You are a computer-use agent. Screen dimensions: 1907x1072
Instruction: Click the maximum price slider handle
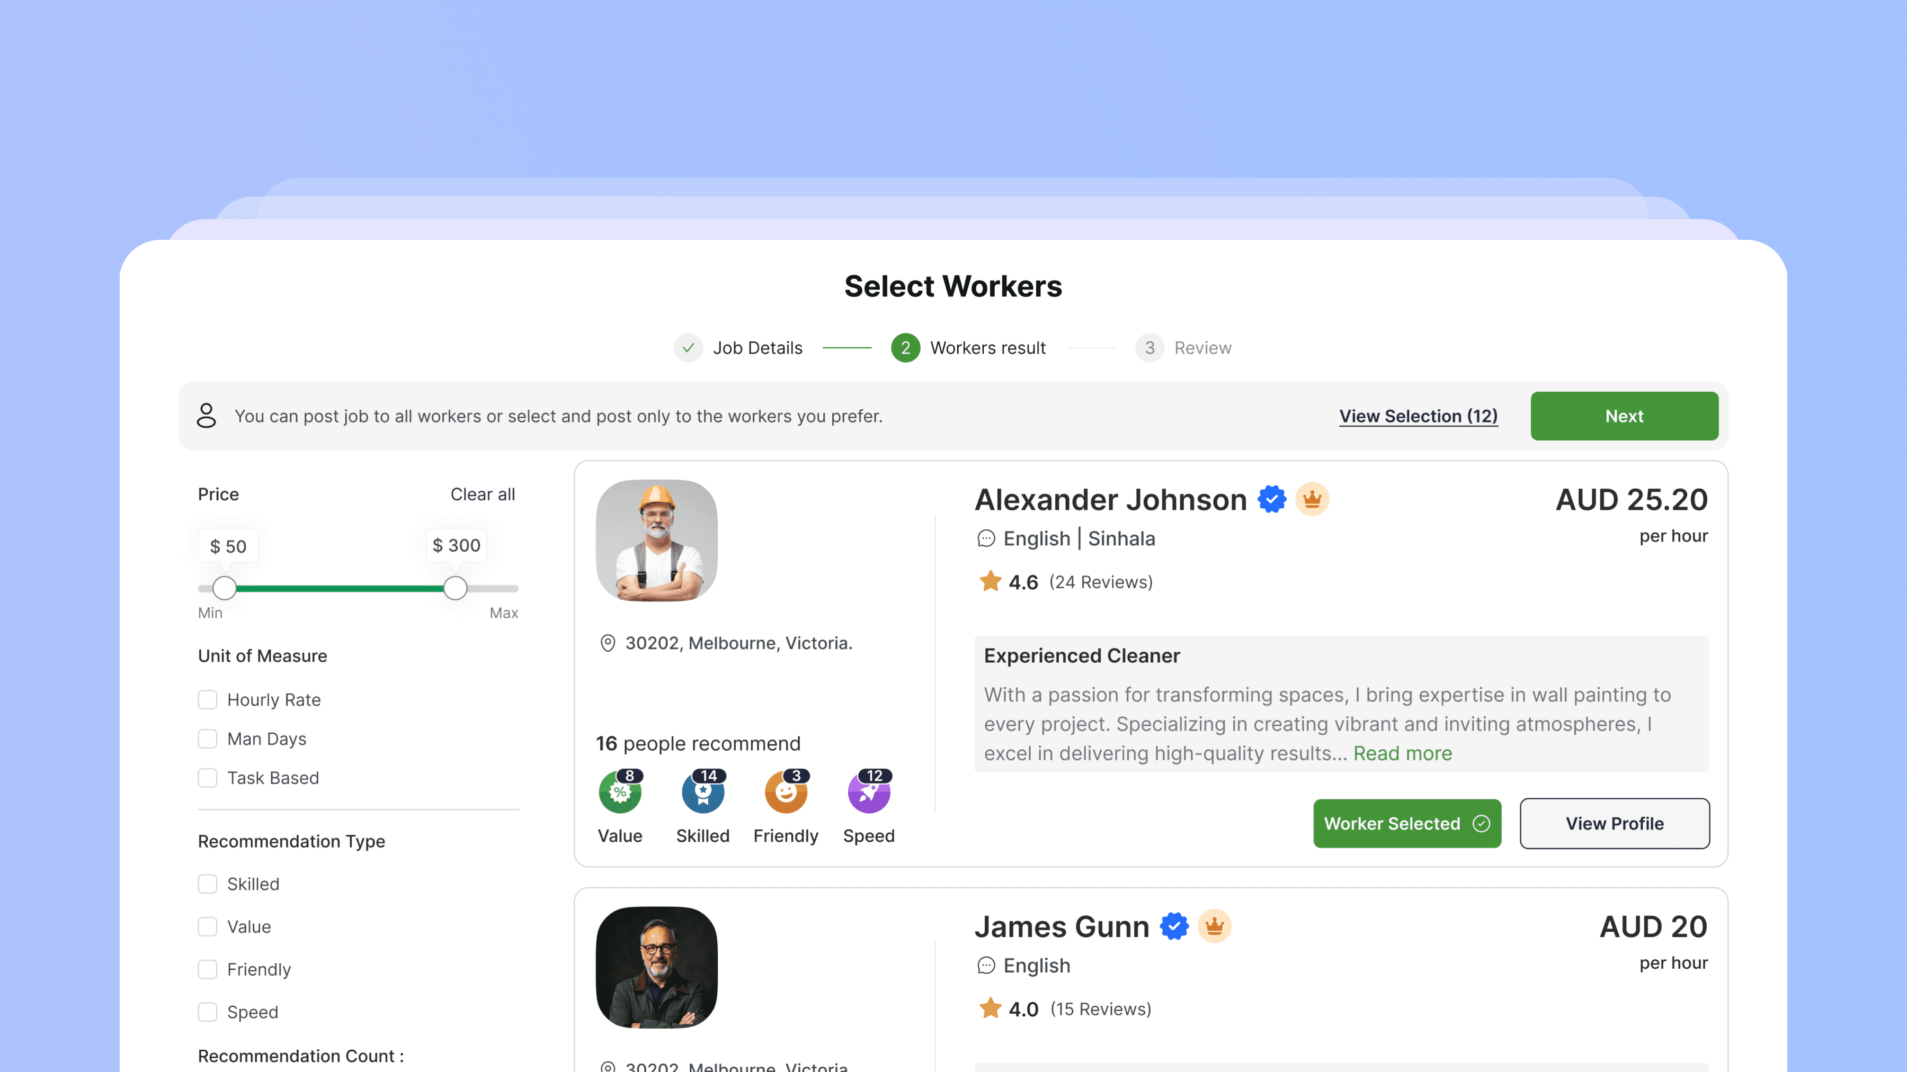click(x=455, y=589)
